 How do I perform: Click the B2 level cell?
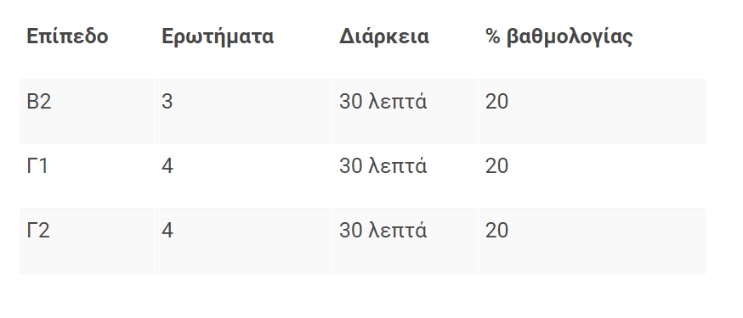click(x=39, y=102)
